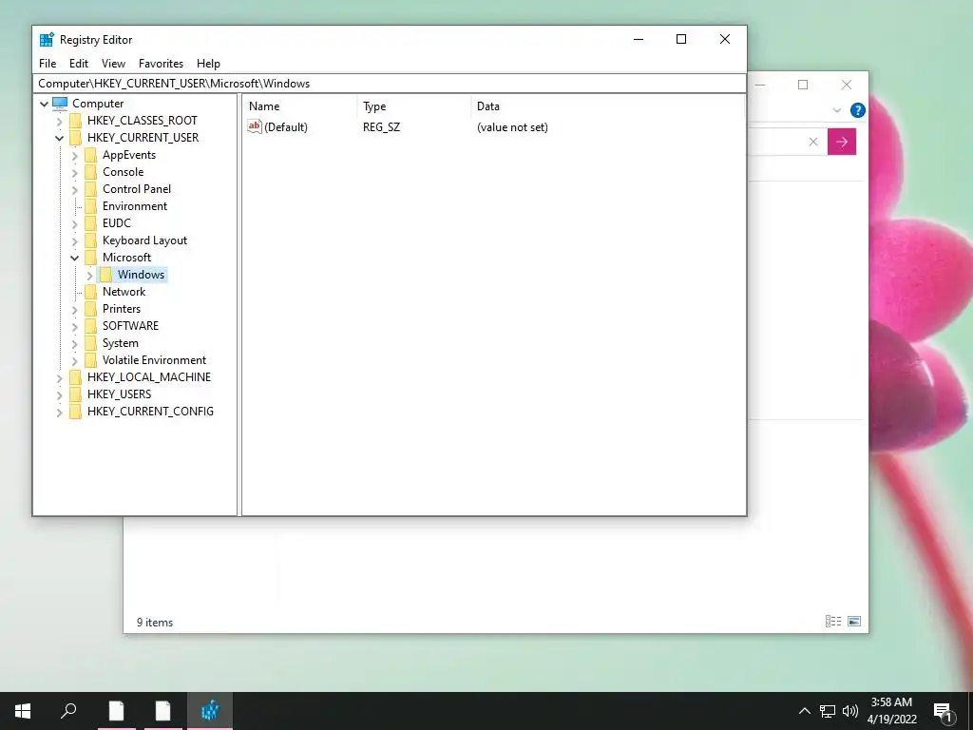Screen dimensions: 973x730
Task: Expand the Printers key chevron
Action: point(75,309)
